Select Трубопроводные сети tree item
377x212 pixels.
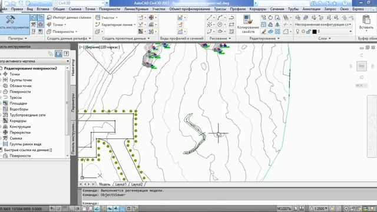pyautogui.click(x=28, y=115)
